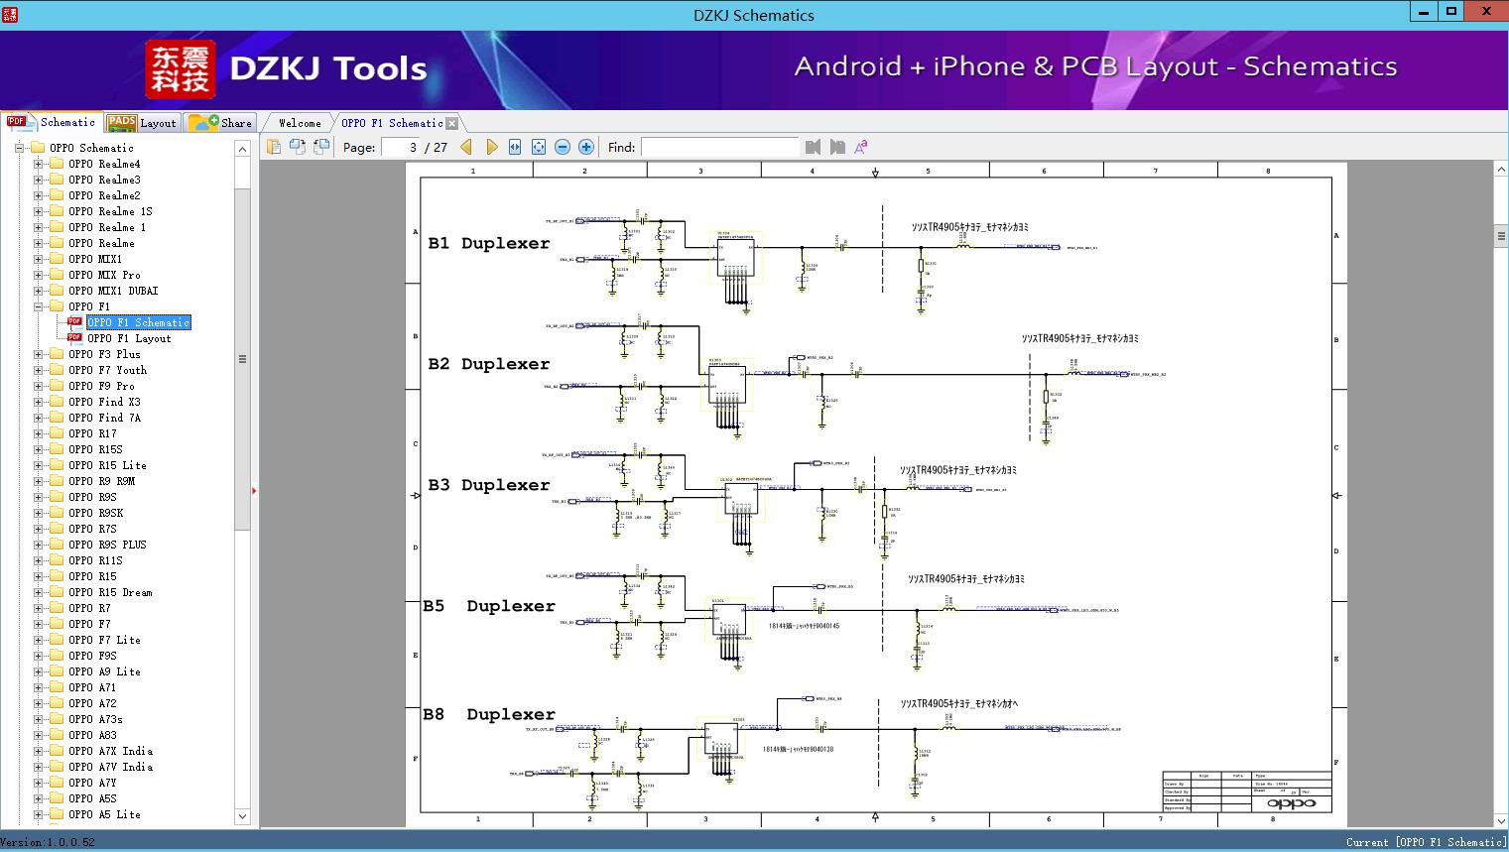Click the tree panel scrollbar thumb
The height and width of the screenshot is (852, 1509).
point(242,359)
